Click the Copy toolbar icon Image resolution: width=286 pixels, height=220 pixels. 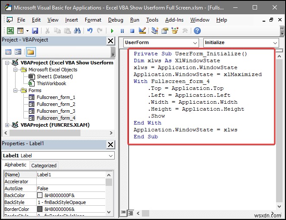(57, 31)
